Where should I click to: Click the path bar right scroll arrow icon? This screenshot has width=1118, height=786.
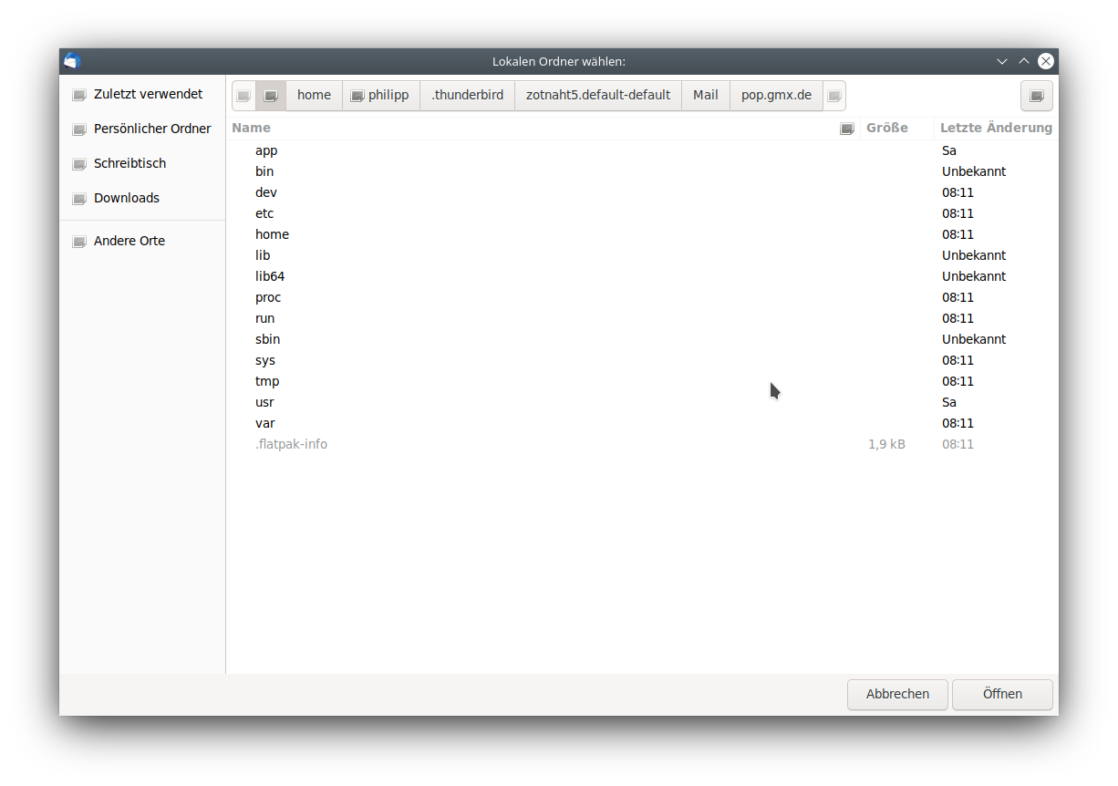click(834, 96)
